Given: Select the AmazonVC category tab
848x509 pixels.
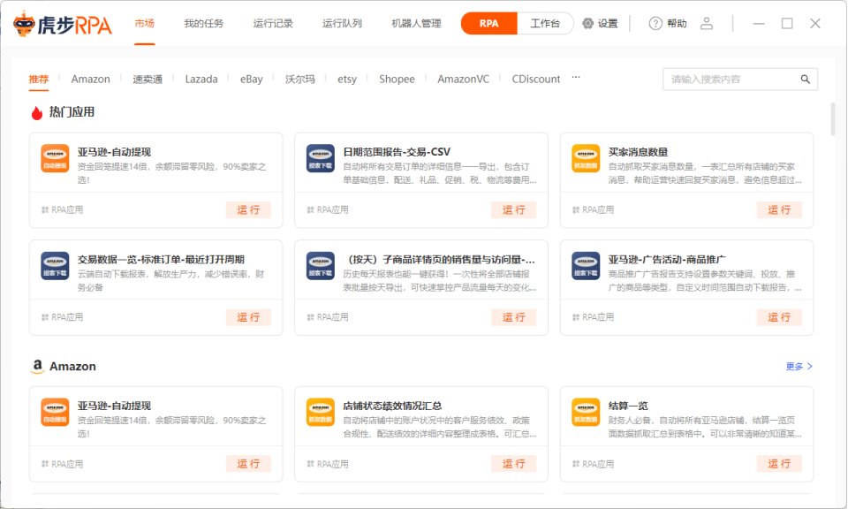Looking at the screenshot, I should point(464,79).
